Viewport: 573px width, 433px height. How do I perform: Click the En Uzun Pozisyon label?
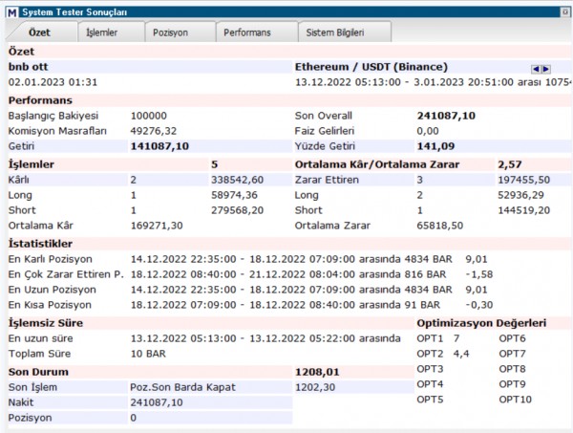pos(53,290)
